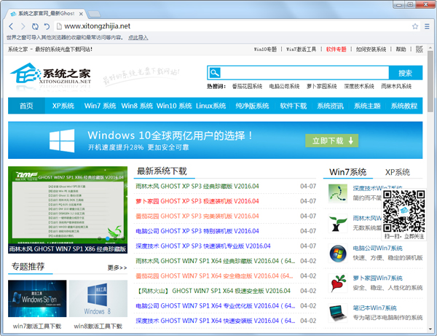
Task: Expand 更多>> next to 专题推荐
Action: point(117,267)
